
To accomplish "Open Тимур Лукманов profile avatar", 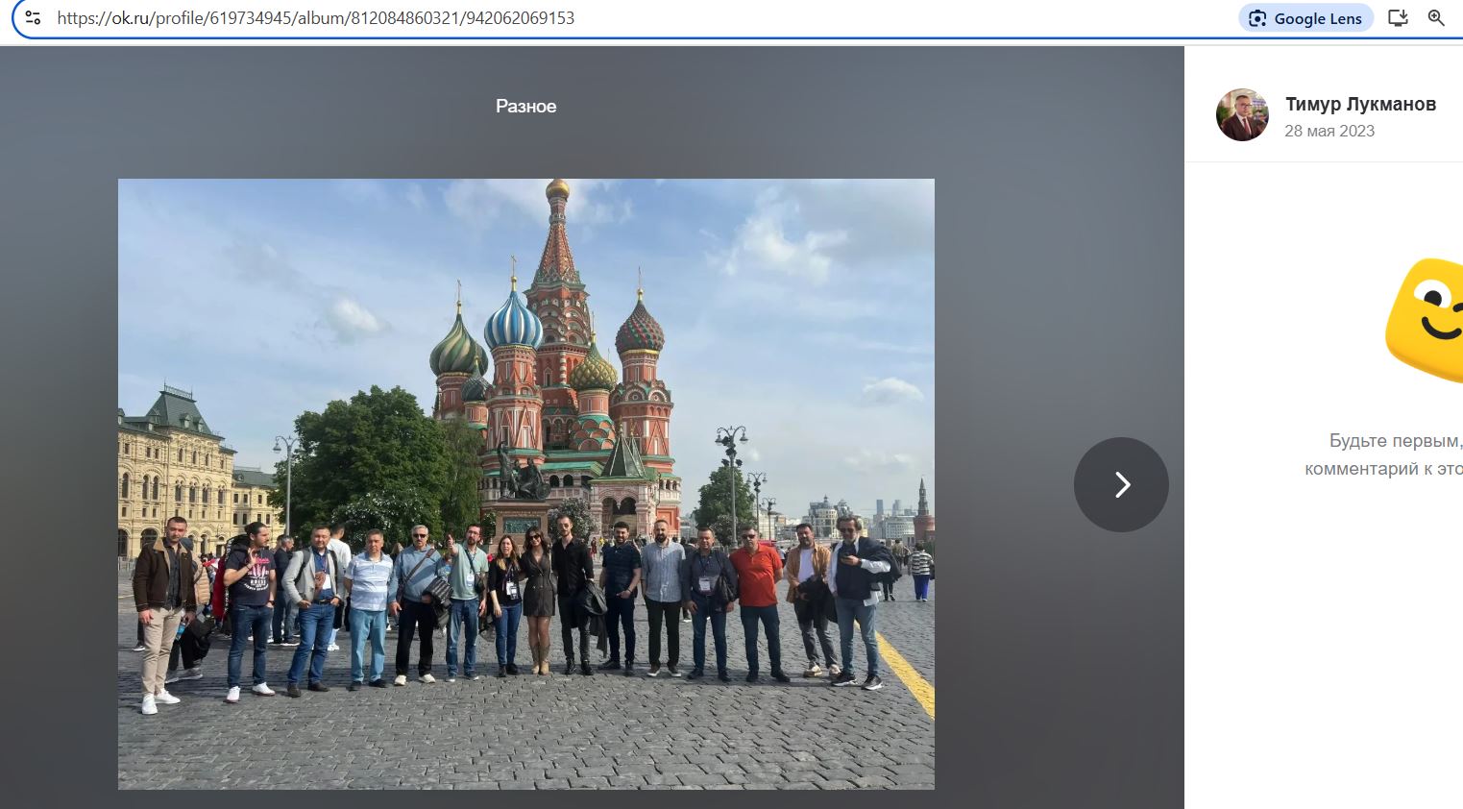I will (1242, 115).
